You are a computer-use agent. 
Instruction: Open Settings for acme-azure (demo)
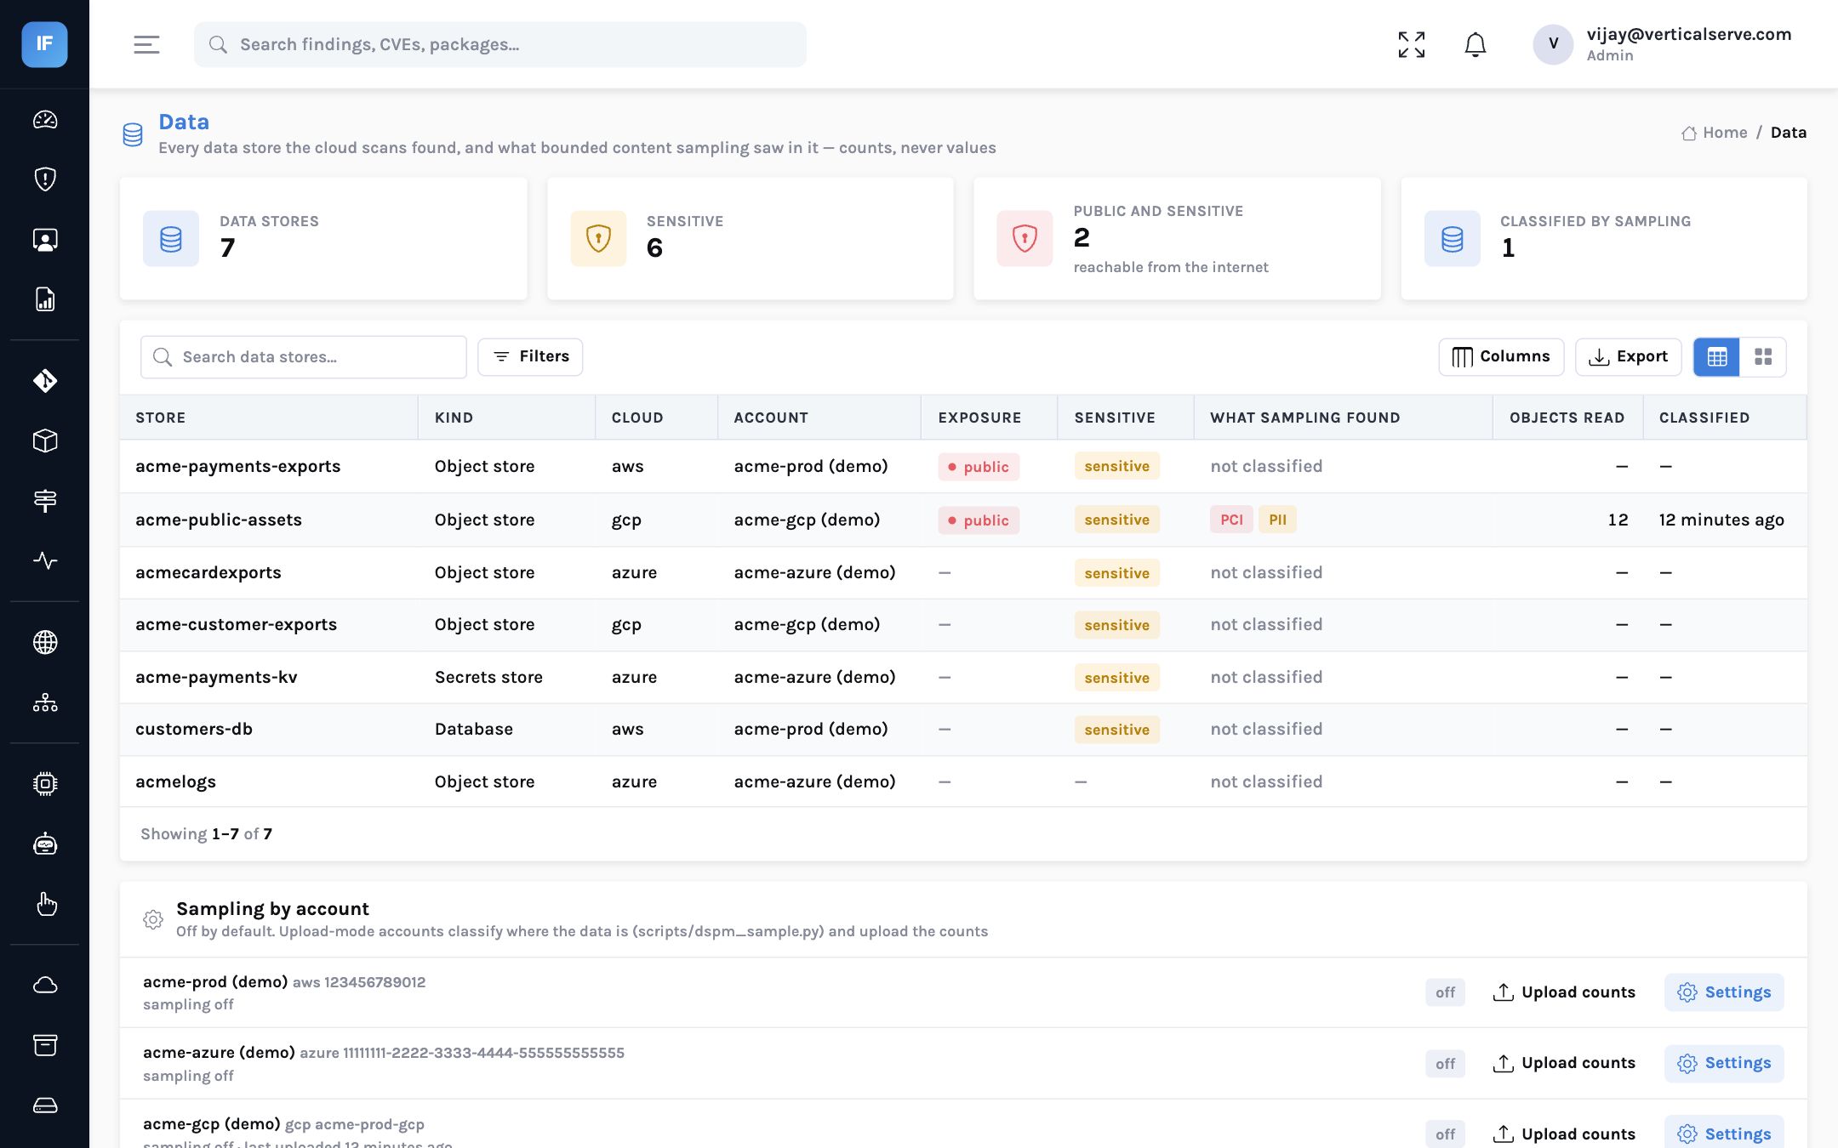[1724, 1063]
